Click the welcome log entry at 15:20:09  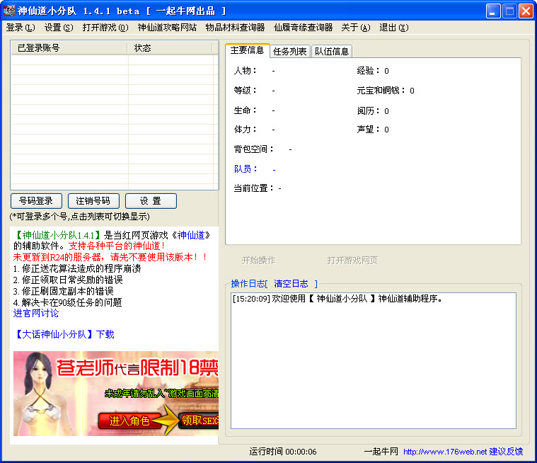pos(337,299)
